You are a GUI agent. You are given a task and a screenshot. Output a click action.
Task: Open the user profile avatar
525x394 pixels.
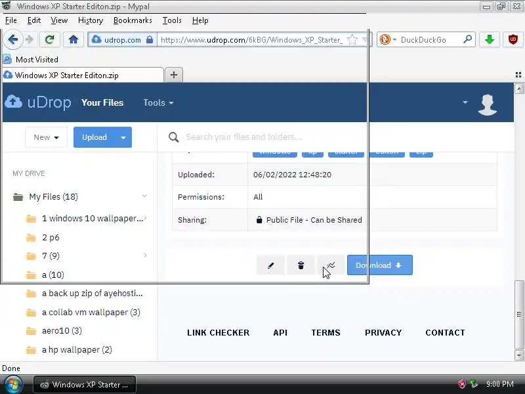[x=487, y=104]
